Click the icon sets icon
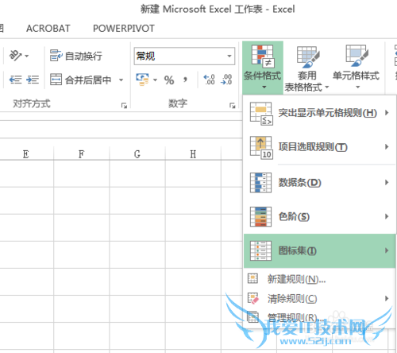 pos(260,250)
